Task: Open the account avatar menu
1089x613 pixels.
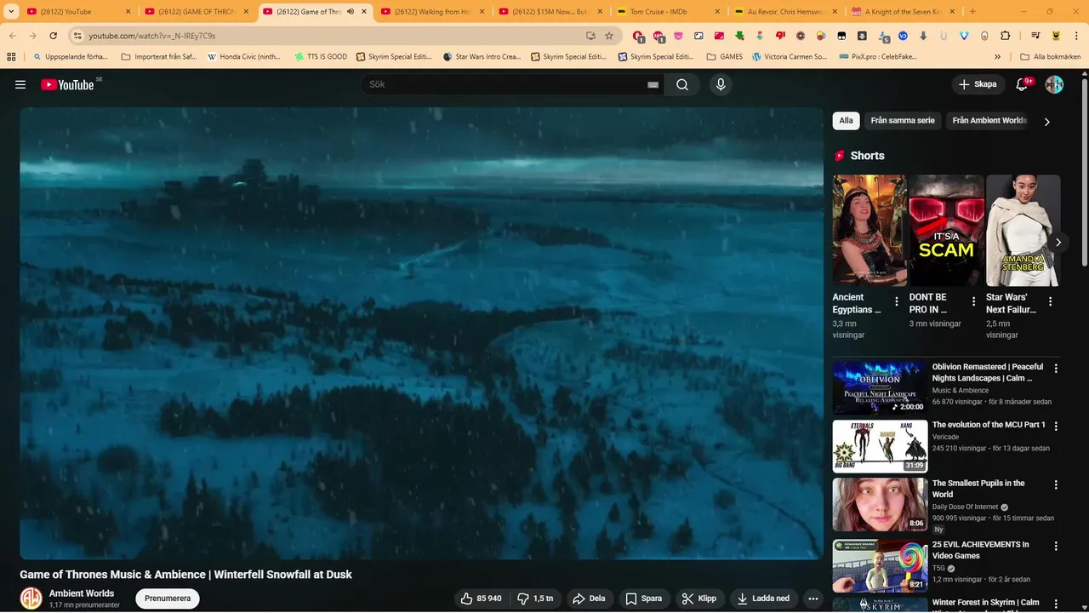Action: point(1054,84)
